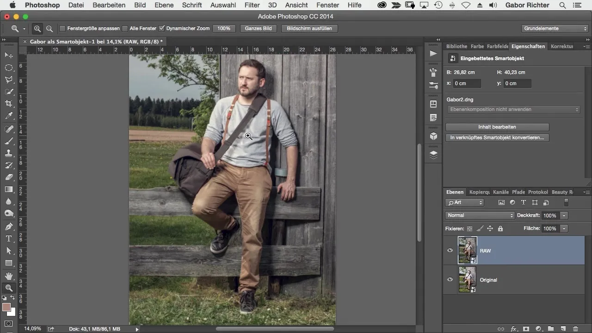
Task: Toggle lock all padlock
Action: 500,228
